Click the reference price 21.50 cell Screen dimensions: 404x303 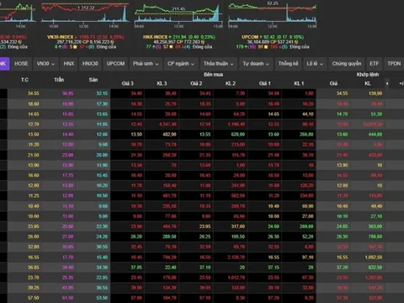click(x=34, y=155)
